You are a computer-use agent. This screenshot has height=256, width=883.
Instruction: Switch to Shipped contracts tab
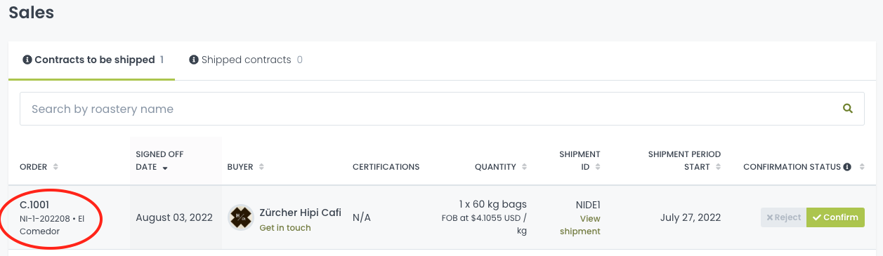click(246, 60)
